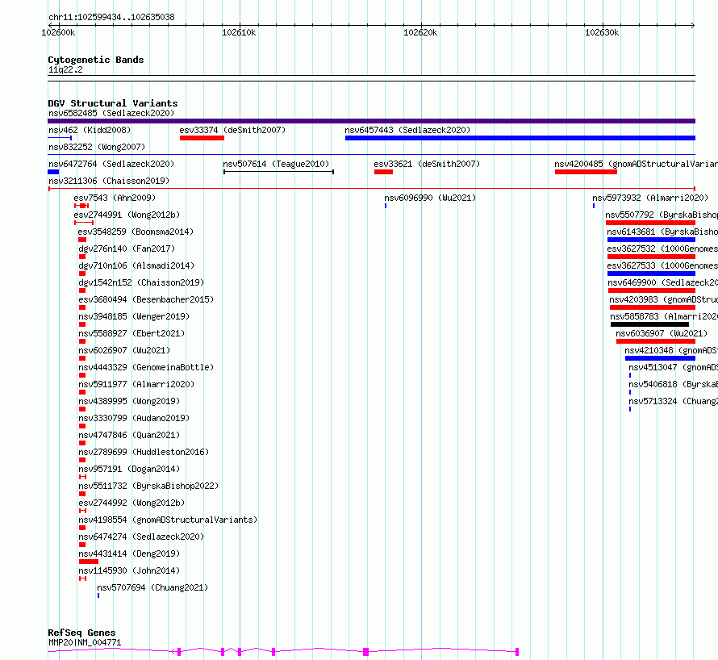718x660 pixels.
Task: Click the 102630k ruler position
Action: 602,32
